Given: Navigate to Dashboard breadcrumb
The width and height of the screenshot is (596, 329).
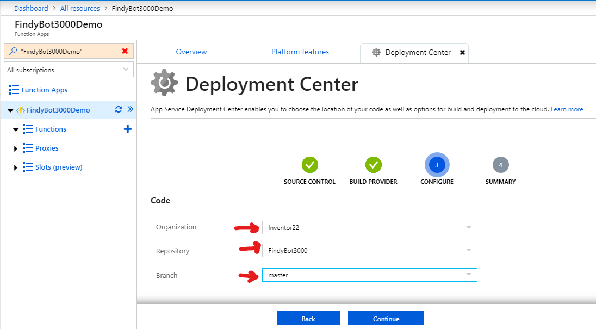Looking at the screenshot, I should [x=31, y=8].
